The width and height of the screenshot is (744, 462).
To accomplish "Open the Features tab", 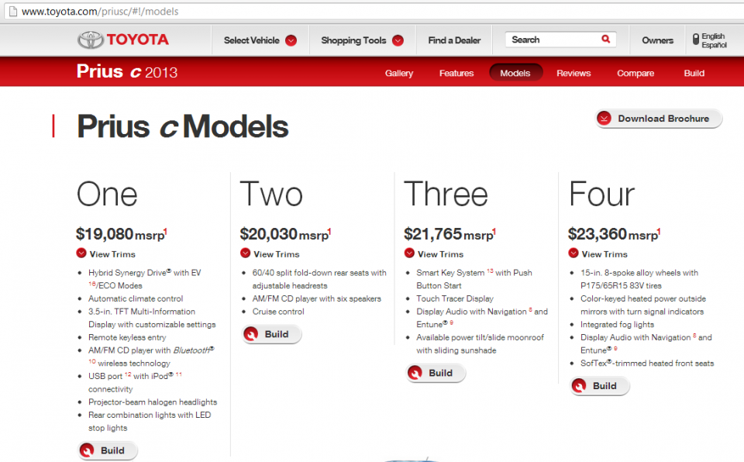I will pyautogui.click(x=456, y=73).
